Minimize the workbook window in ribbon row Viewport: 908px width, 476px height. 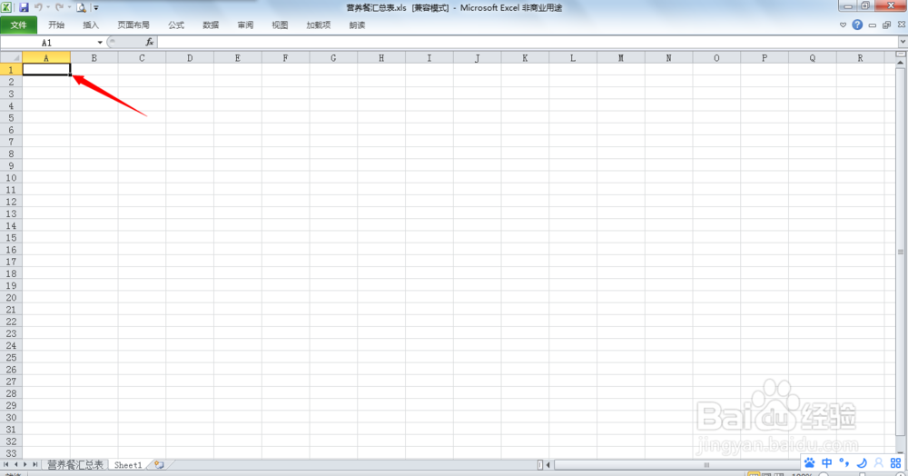(872, 25)
